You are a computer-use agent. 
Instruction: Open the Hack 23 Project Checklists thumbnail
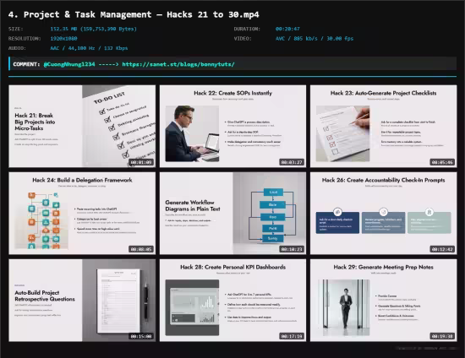tap(384, 126)
